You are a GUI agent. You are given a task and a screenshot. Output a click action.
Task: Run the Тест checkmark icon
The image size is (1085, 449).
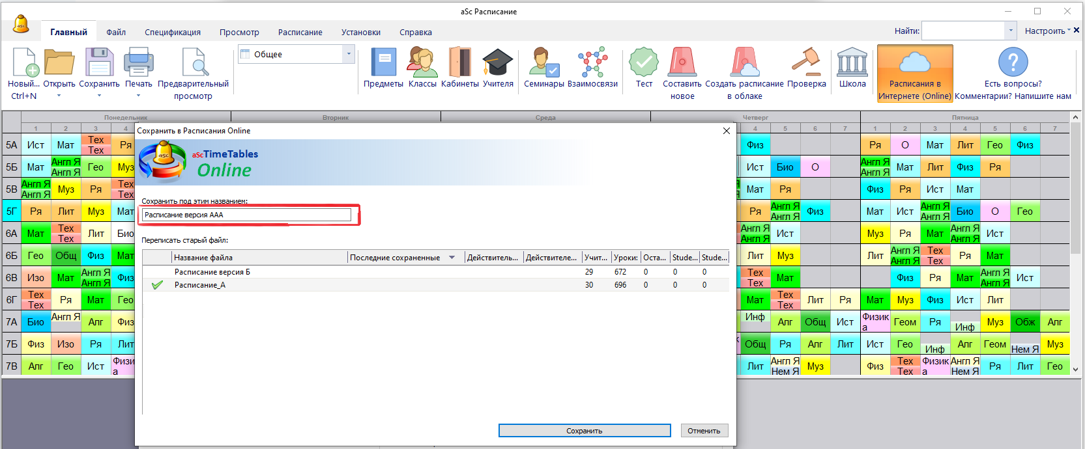click(x=644, y=64)
